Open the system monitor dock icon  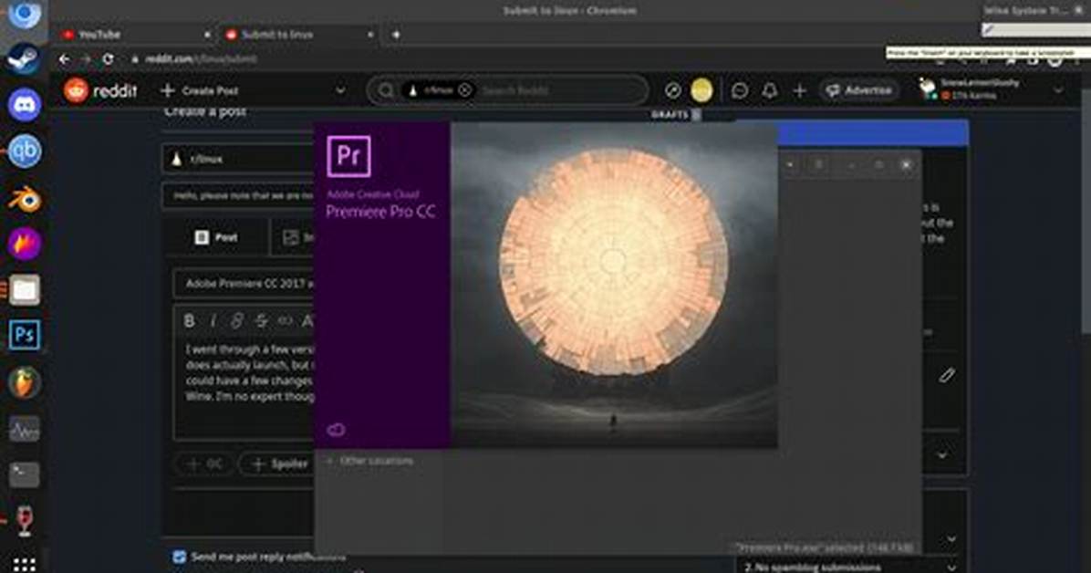point(24,428)
